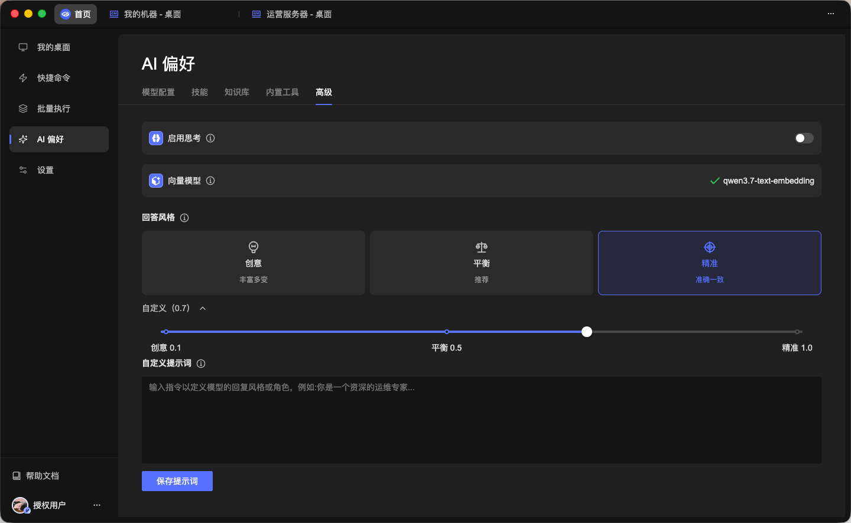The image size is (851, 523).
Task: Open the top-right window more menu
Action: click(831, 14)
